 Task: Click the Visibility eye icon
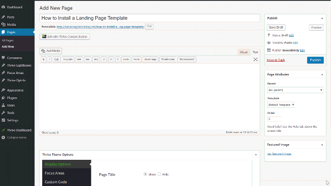[x=269, y=43]
